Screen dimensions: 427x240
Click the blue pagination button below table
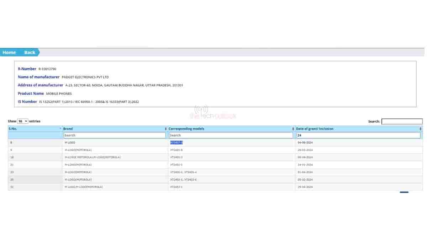point(404,192)
